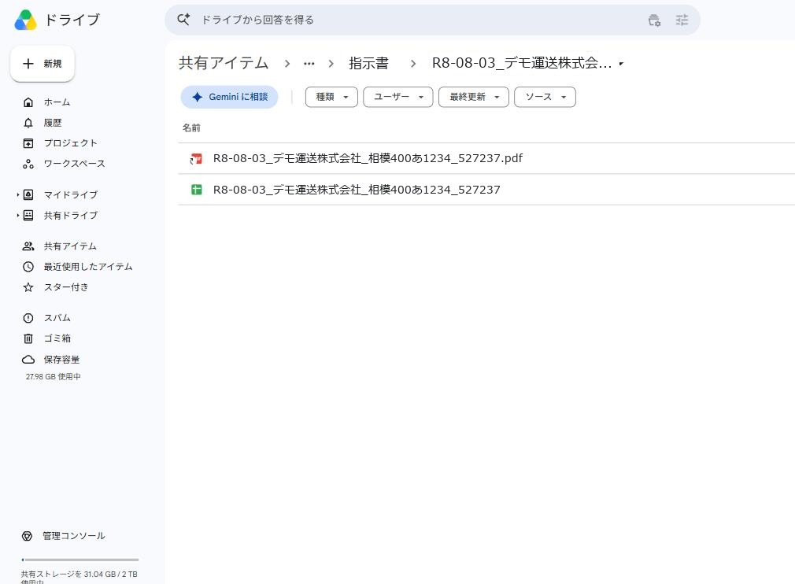Viewport: 795px width, 584px height.
Task: Show hidden breadcrumb folders via ellipsis
Action: [x=309, y=64]
